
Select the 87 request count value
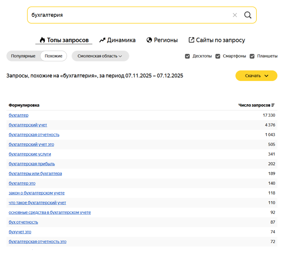pyautogui.click(x=273, y=222)
